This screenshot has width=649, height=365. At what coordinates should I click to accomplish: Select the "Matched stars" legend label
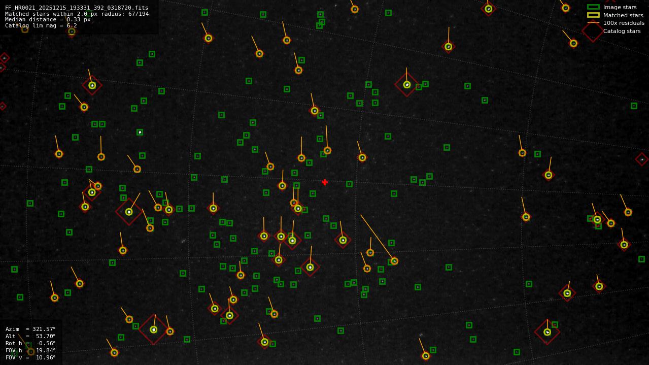pyautogui.click(x=623, y=15)
